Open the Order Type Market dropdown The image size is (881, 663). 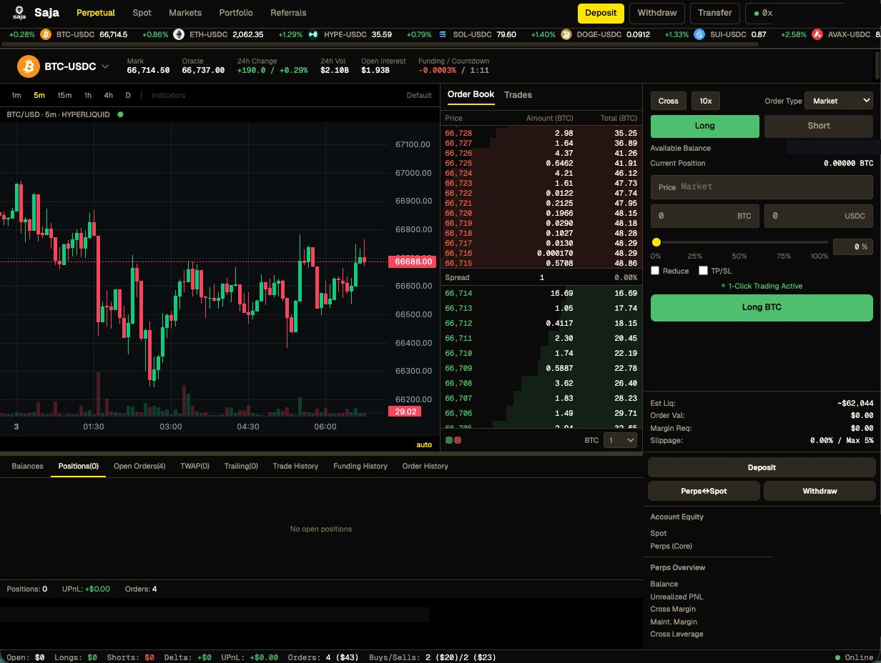(x=839, y=101)
